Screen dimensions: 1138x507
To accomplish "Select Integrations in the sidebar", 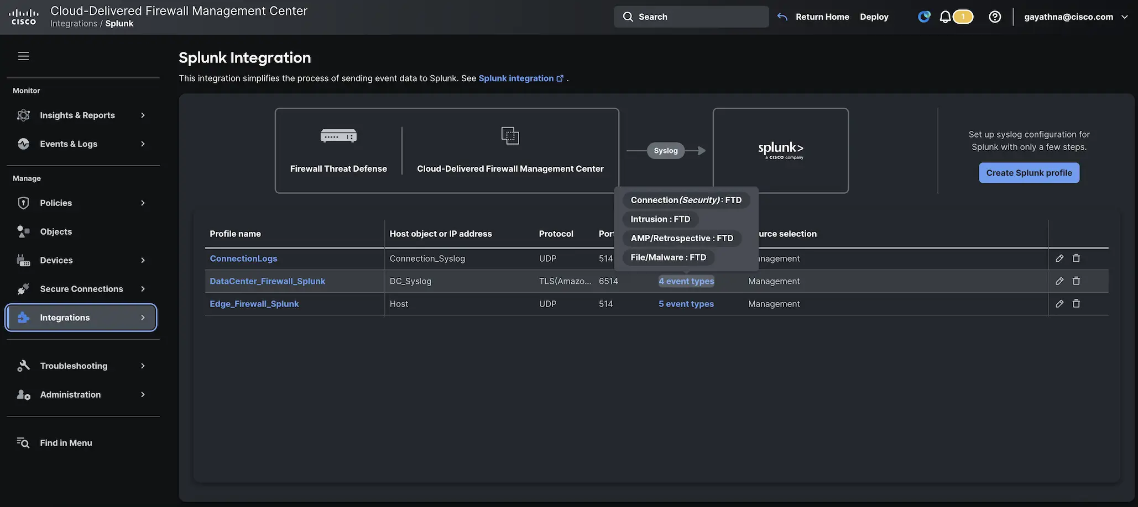I will point(65,317).
